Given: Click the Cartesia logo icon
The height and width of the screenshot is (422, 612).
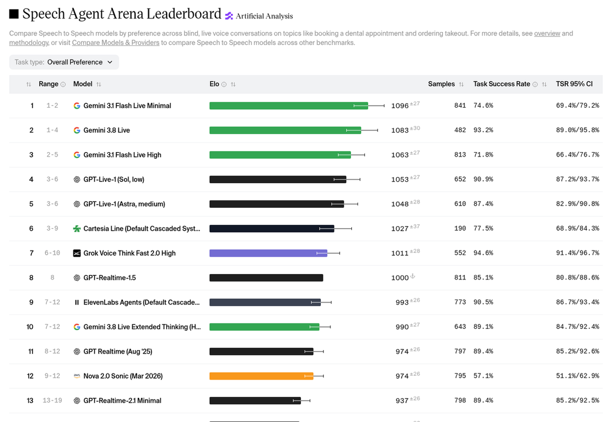Looking at the screenshot, I should click(77, 229).
